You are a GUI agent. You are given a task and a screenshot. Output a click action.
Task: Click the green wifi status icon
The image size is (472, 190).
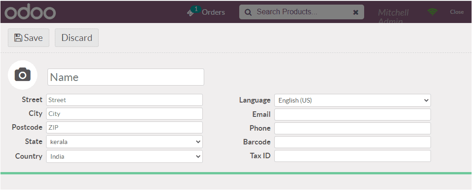point(432,12)
